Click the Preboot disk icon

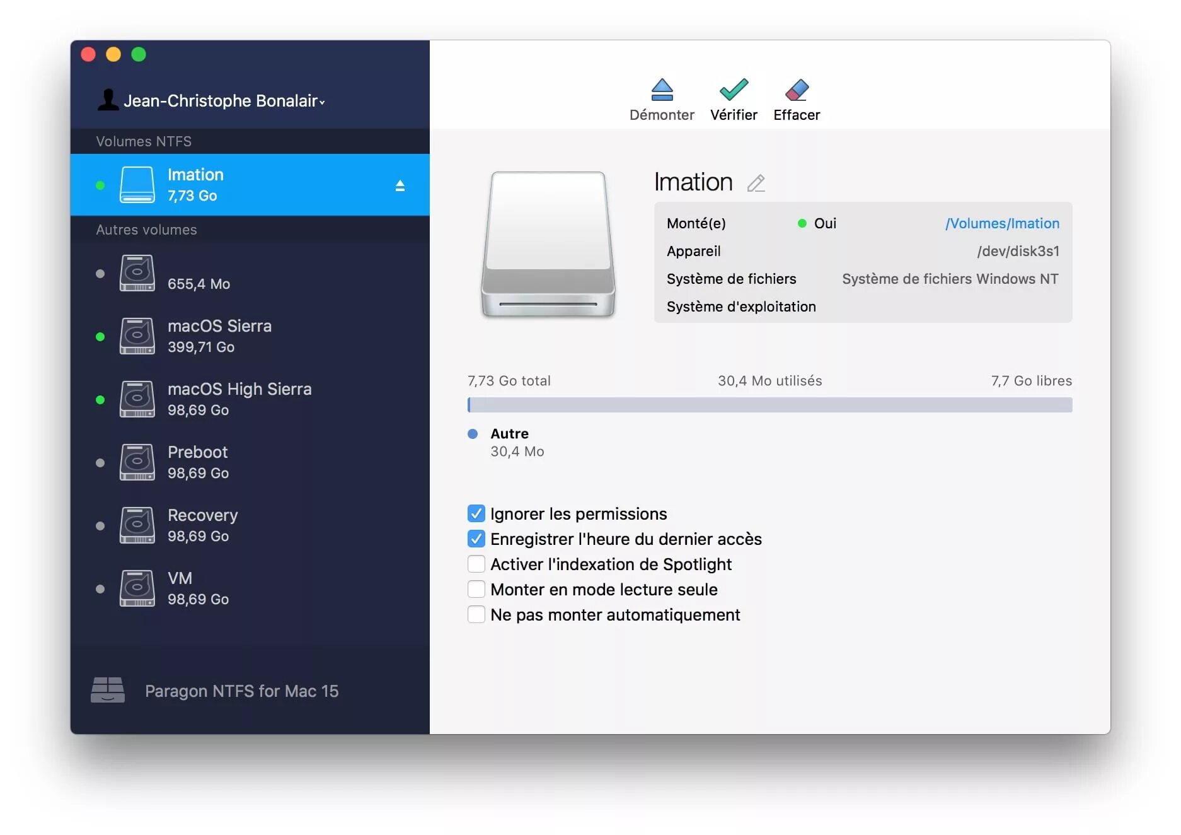(137, 462)
